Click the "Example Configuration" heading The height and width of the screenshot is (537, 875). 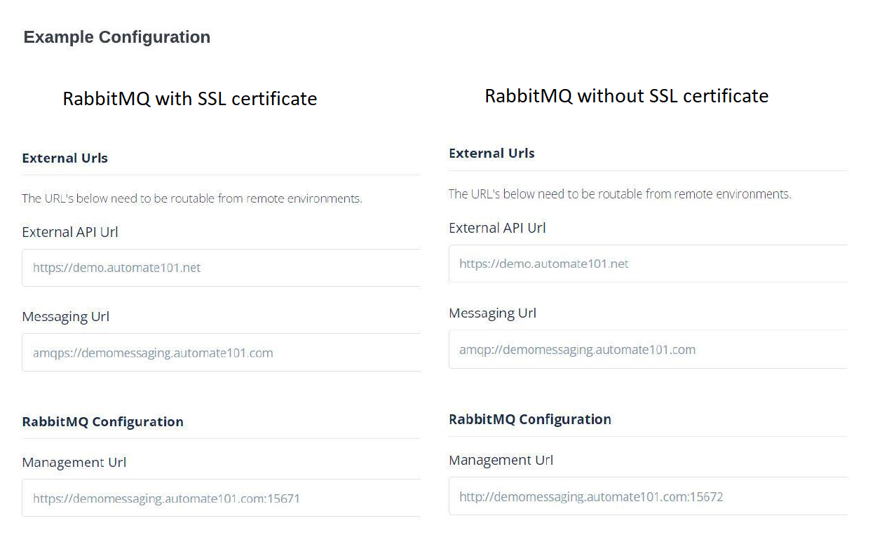tap(117, 37)
